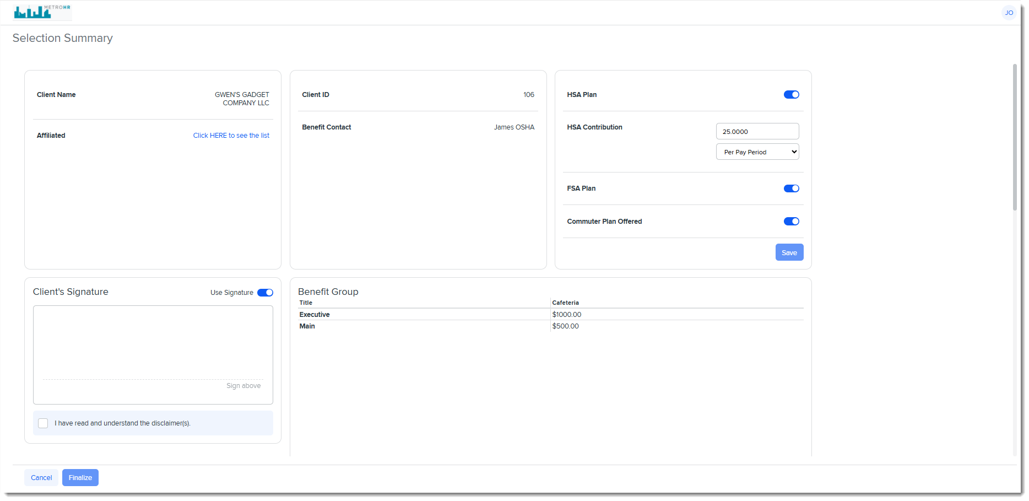Toggle the HSA Plan switch
Screen dimensions: 1029x501
coord(791,95)
